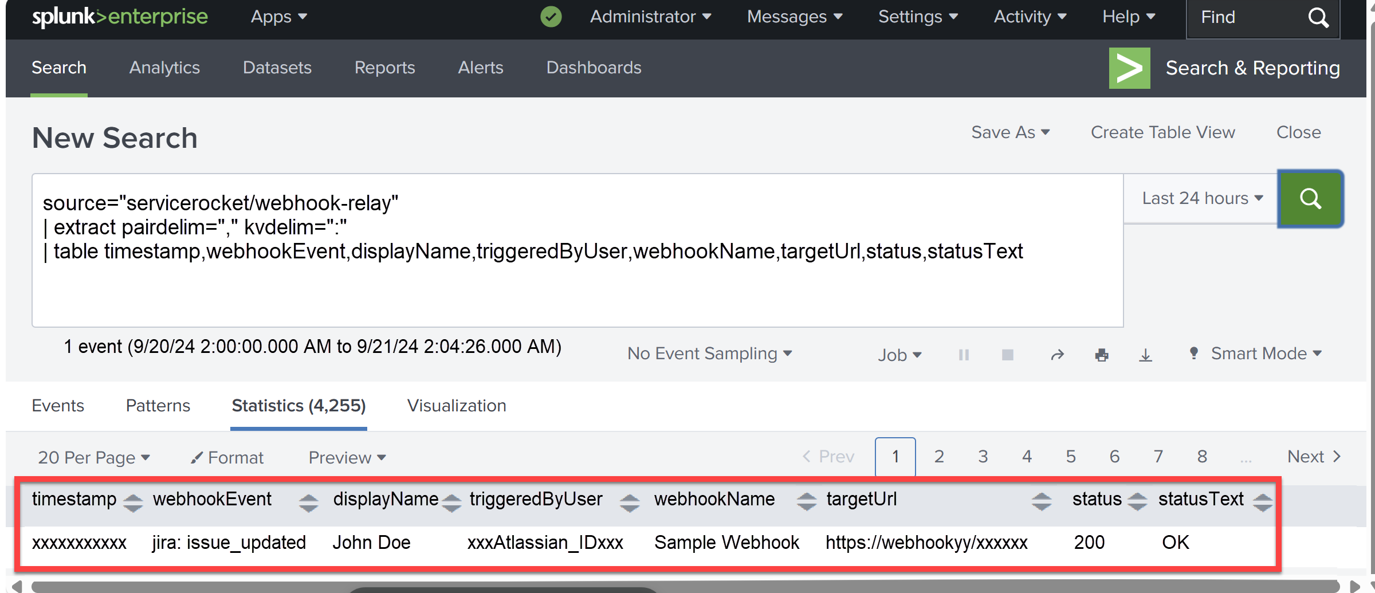Click the John Doe table cell

(371, 543)
